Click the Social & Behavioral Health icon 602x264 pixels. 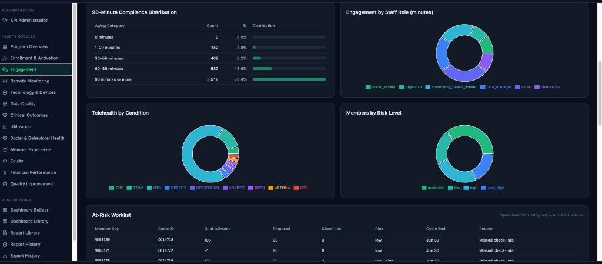tap(5, 138)
